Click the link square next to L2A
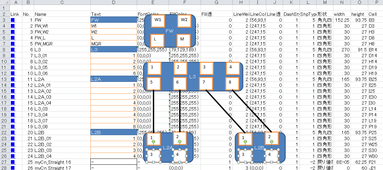This screenshot has width=383, height=170. pos(13,79)
